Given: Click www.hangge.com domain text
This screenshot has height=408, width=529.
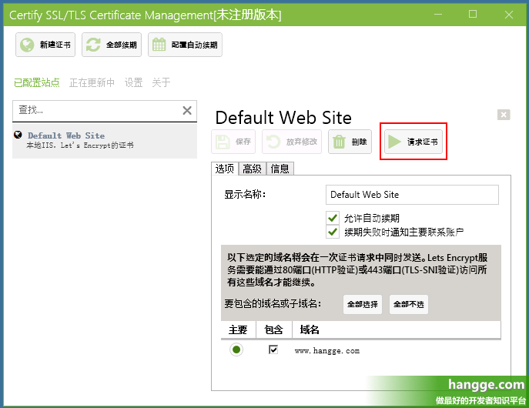Looking at the screenshot, I should click(327, 351).
